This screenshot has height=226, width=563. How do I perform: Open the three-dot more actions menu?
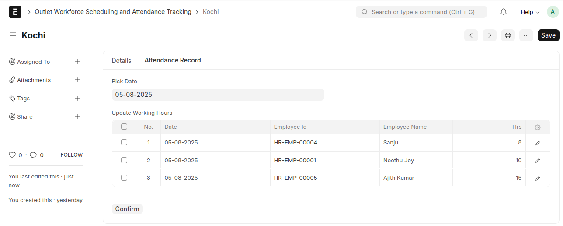[x=526, y=35]
